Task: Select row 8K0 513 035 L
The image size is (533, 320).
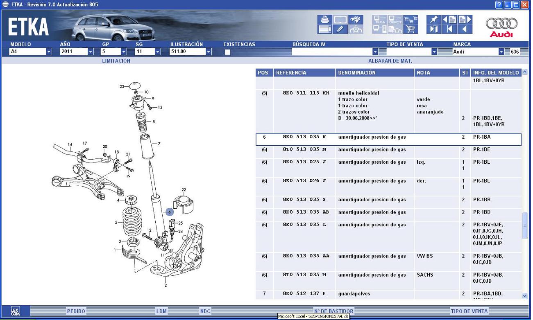Action: click(x=388, y=237)
